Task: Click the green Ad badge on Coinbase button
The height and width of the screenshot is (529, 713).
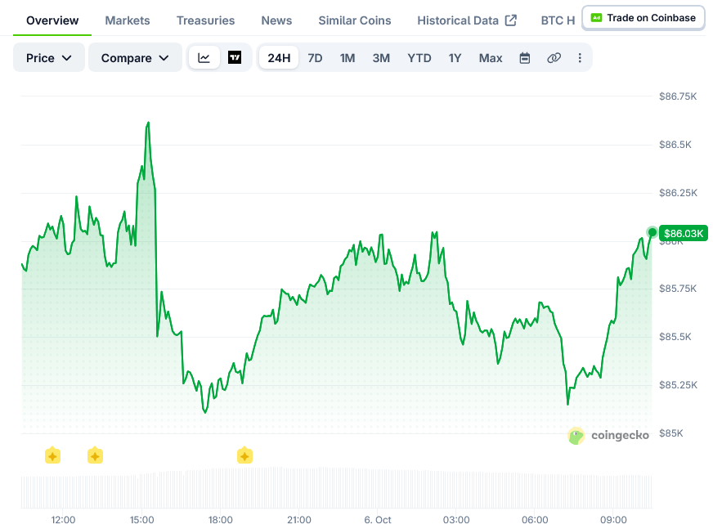Action: 596,18
